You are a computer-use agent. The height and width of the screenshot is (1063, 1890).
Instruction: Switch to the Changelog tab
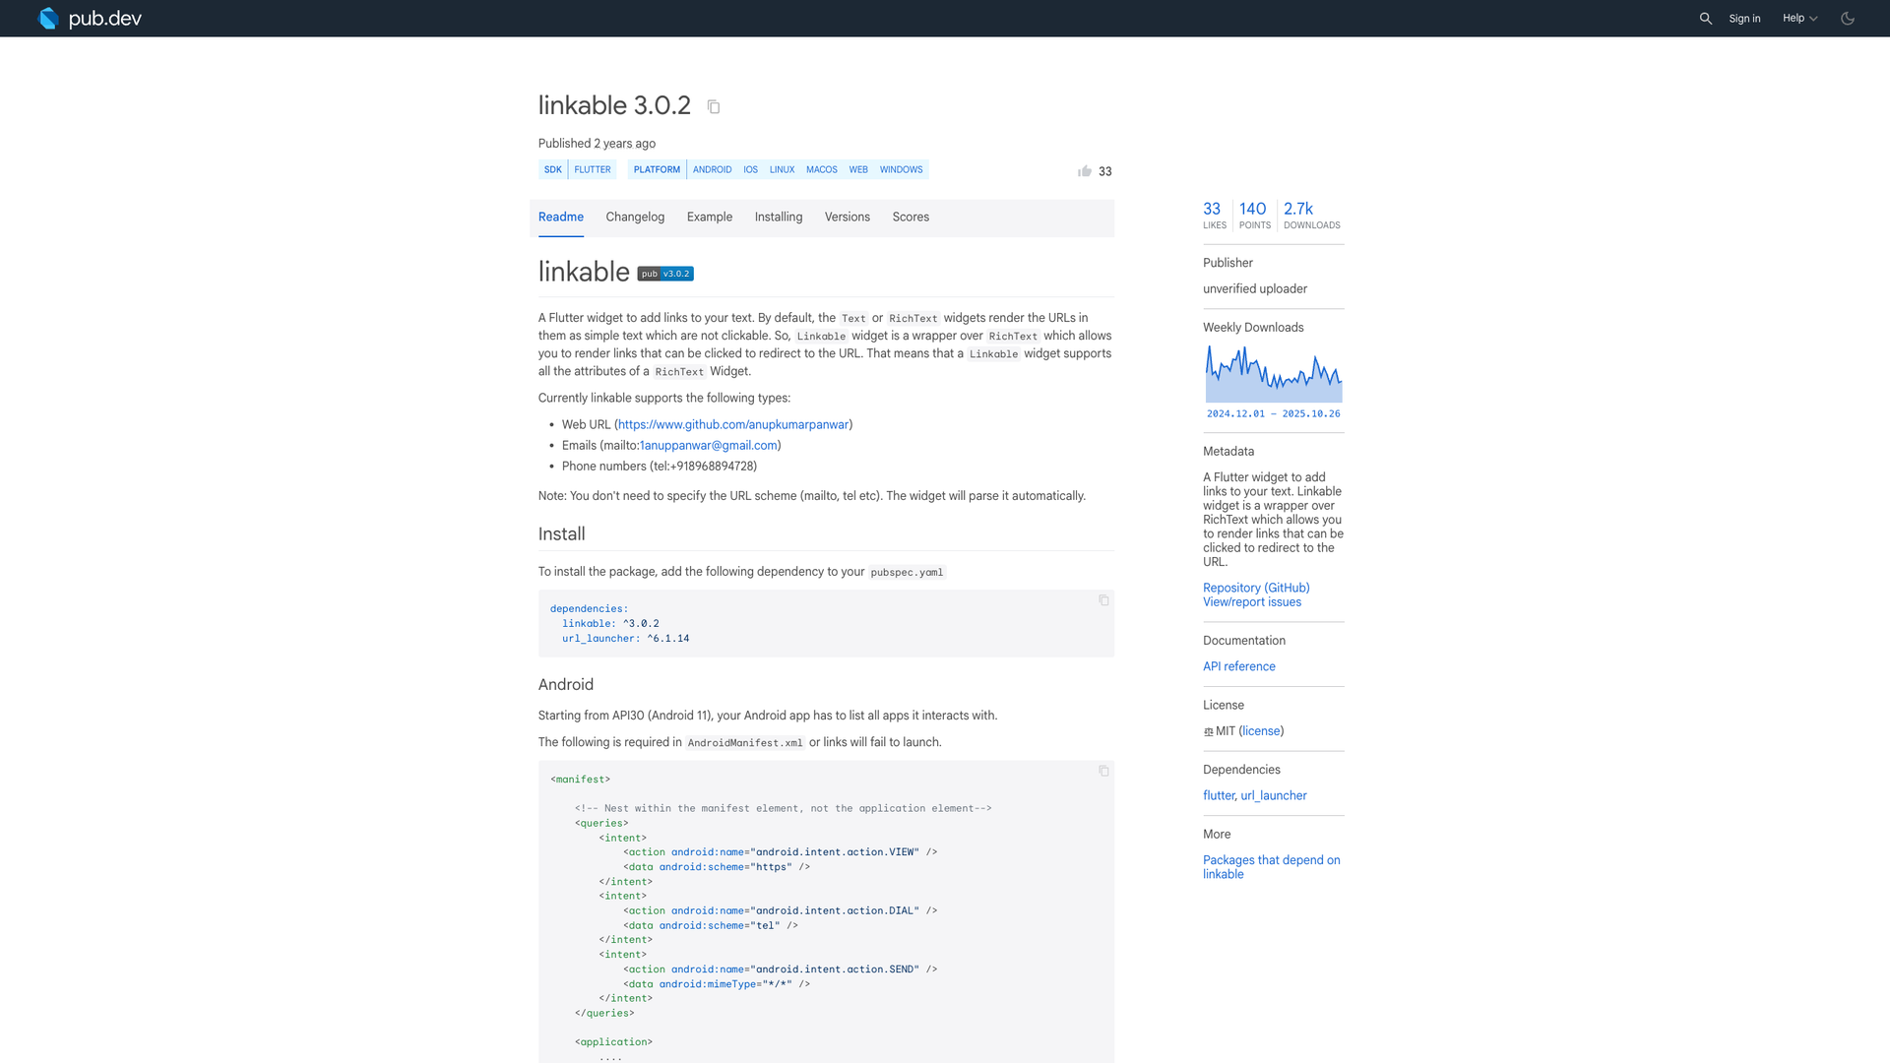coord(635,218)
